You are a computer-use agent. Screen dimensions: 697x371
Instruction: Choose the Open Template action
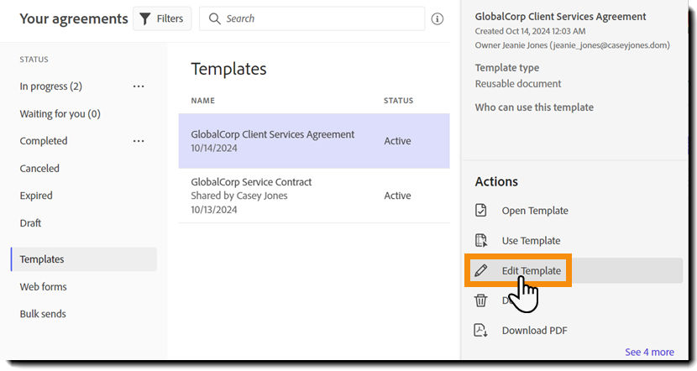(x=535, y=211)
